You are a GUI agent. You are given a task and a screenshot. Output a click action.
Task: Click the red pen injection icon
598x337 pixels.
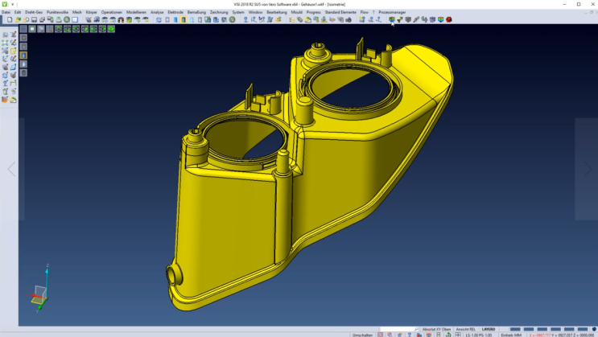pos(416,19)
